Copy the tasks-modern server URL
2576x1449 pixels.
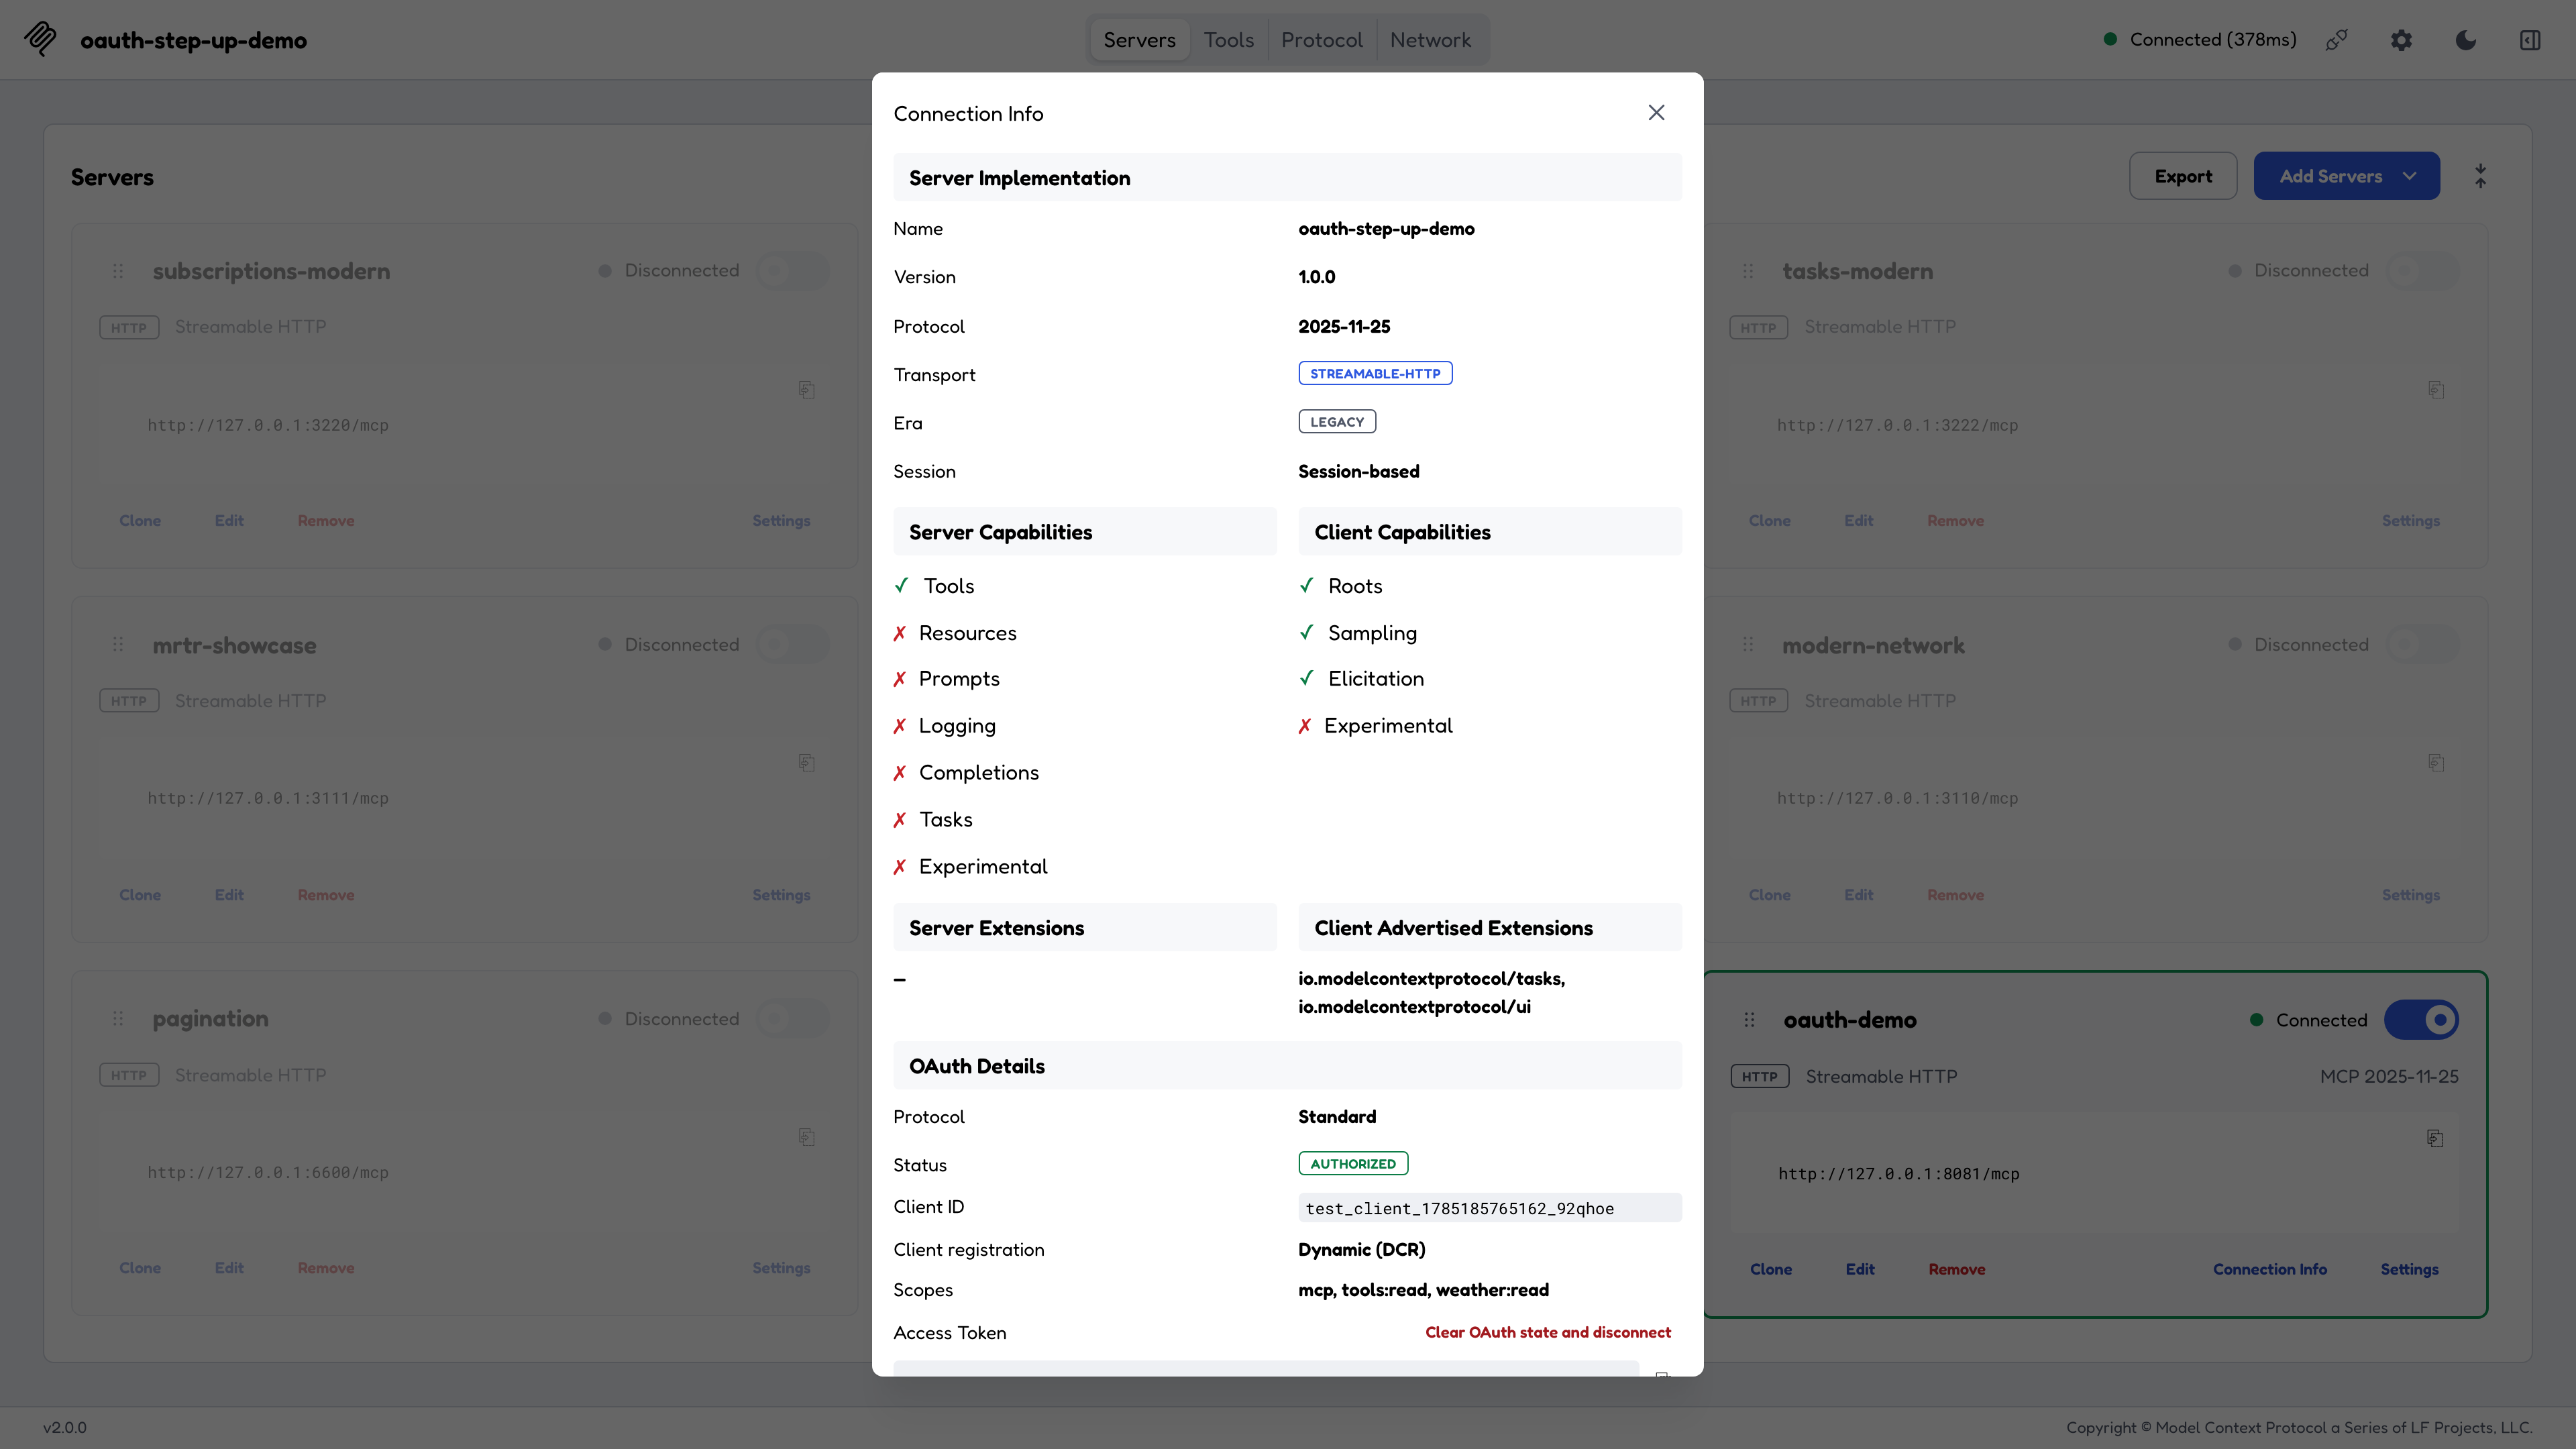[2436, 389]
